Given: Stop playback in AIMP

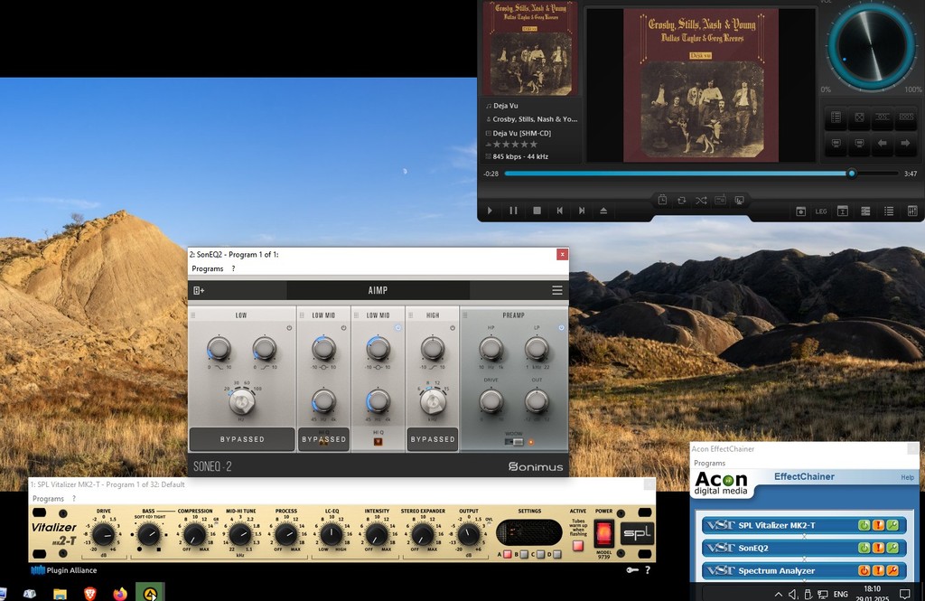Looking at the screenshot, I should [x=537, y=211].
